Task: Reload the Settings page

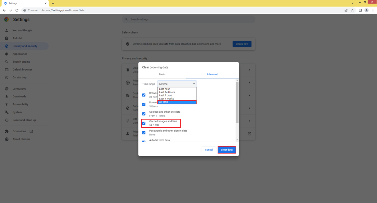Action: coord(17,10)
